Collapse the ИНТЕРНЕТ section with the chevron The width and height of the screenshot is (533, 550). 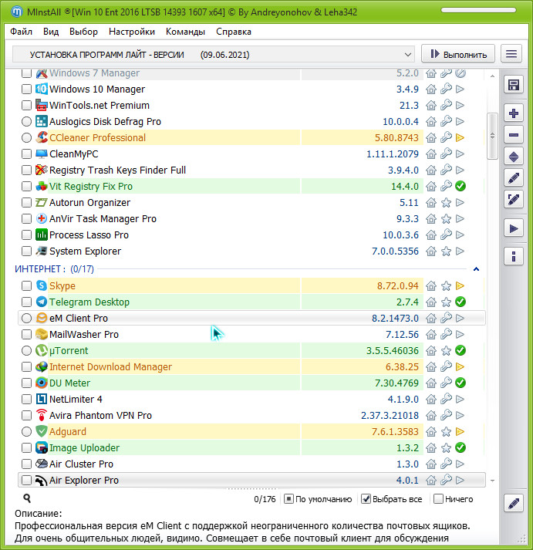476,269
